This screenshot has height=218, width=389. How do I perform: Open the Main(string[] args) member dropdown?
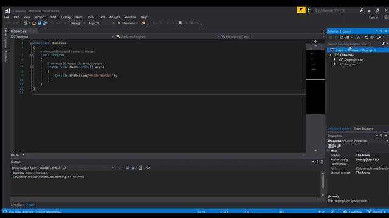(272, 36)
